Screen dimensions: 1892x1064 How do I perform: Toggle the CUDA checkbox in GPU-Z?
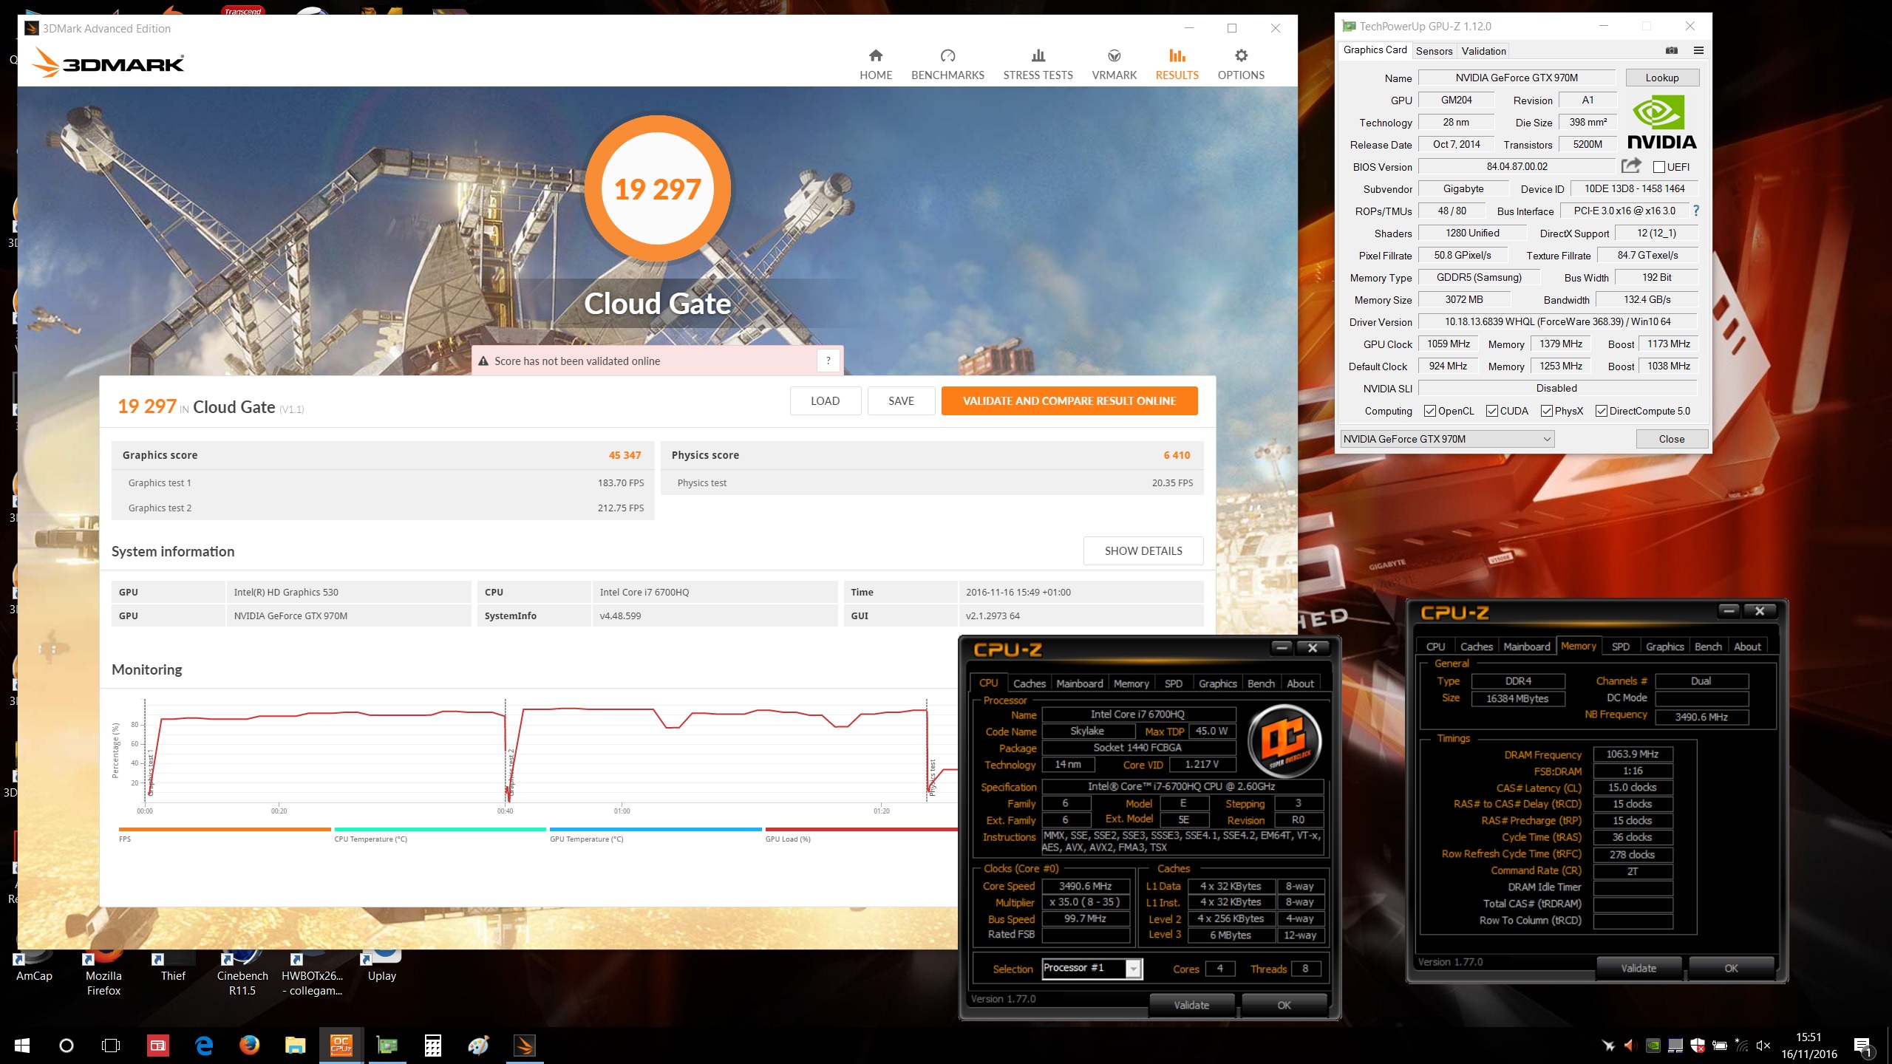(1491, 411)
